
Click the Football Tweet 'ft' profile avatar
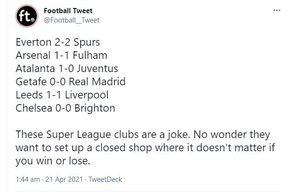click(x=27, y=16)
